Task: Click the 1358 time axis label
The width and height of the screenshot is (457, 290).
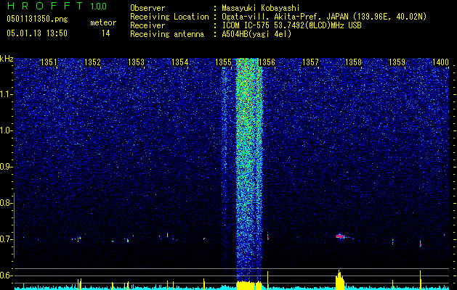Action: click(x=353, y=62)
